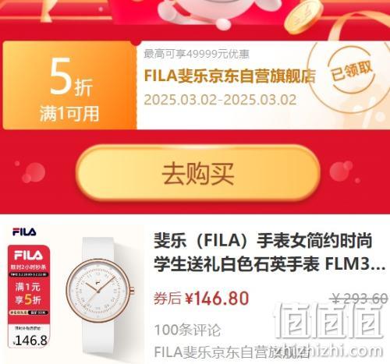The width and height of the screenshot is (390, 364).
Task: Click the 券后 ¥146.80 price
Action: click(x=201, y=299)
